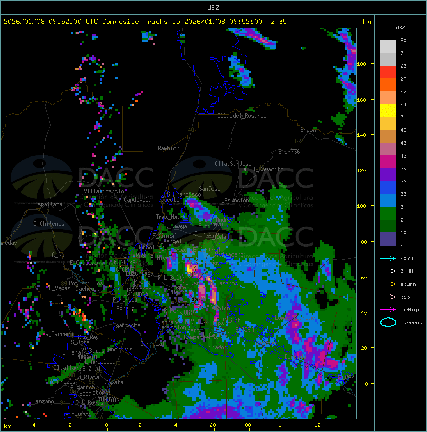This screenshot has width=427, height=432.
Task: Click the 'Villavicencio' map label
Action: (x=104, y=191)
